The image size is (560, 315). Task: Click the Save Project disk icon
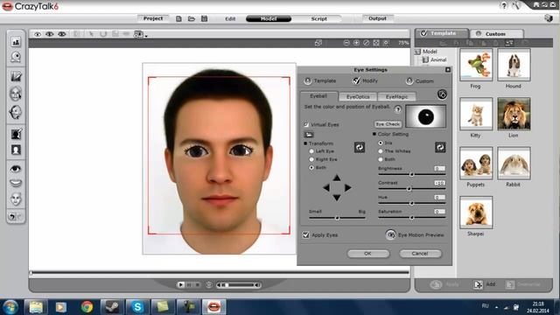point(204,18)
